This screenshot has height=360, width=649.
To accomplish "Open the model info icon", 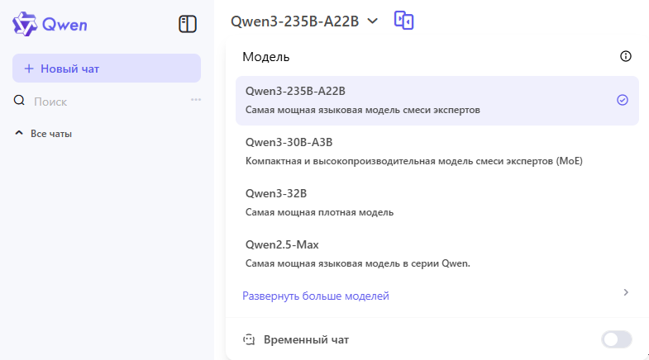I will click(x=626, y=56).
